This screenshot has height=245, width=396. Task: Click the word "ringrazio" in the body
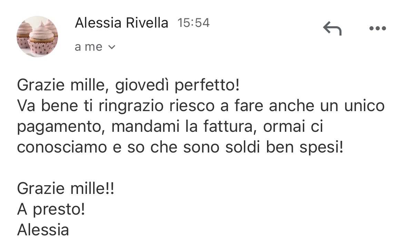click(x=131, y=106)
